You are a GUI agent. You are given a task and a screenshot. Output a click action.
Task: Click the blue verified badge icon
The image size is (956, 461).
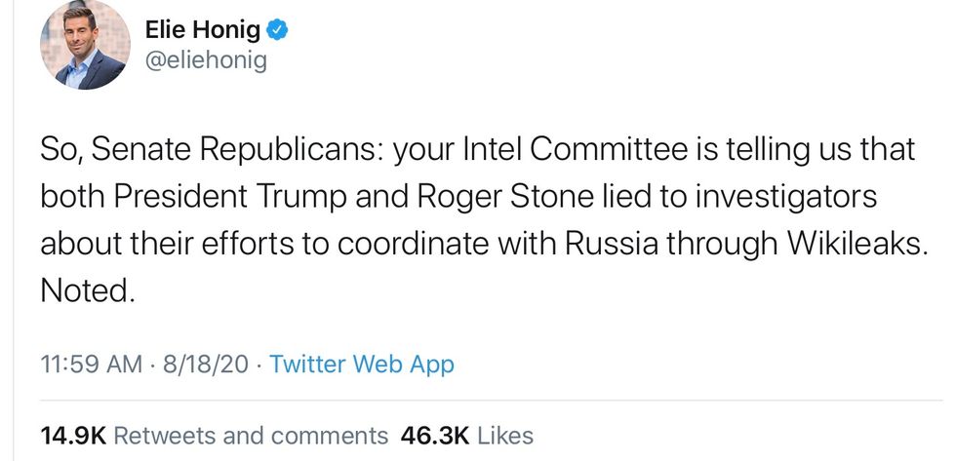(x=277, y=30)
